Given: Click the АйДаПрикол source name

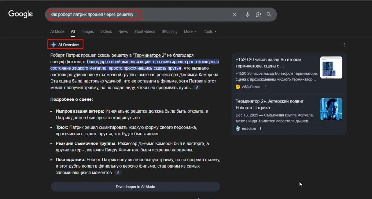Looking at the screenshot, I should [x=252, y=87].
